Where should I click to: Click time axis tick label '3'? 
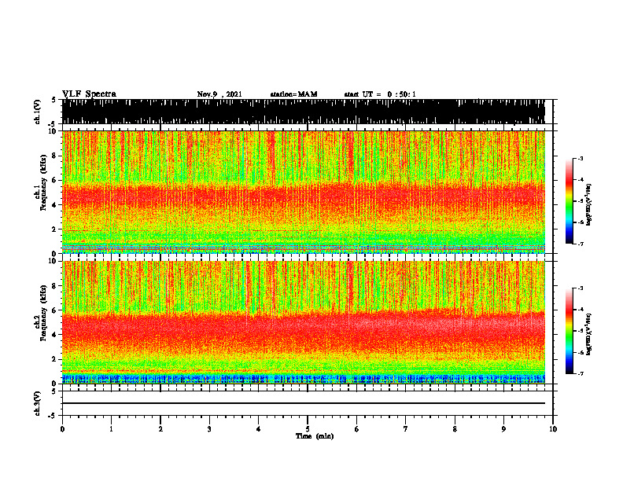tap(209, 429)
